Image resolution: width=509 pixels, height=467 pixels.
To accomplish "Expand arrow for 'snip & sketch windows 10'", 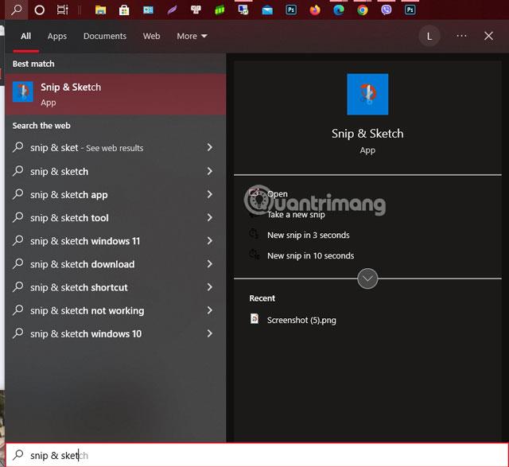I will [x=210, y=334].
